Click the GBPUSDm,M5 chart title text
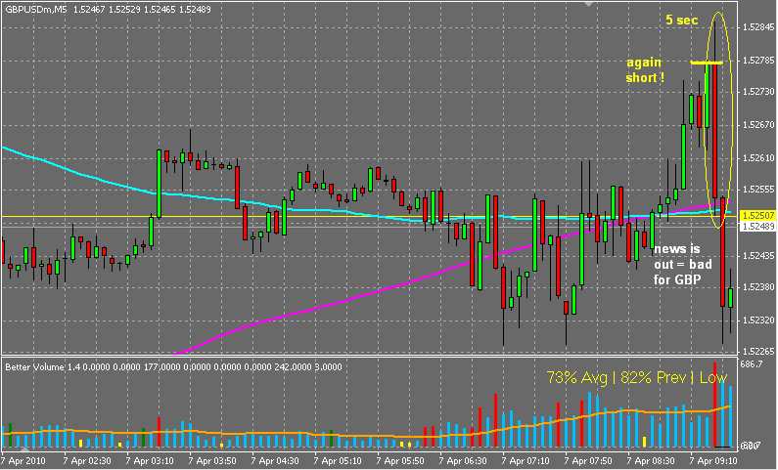 pyautogui.click(x=36, y=10)
